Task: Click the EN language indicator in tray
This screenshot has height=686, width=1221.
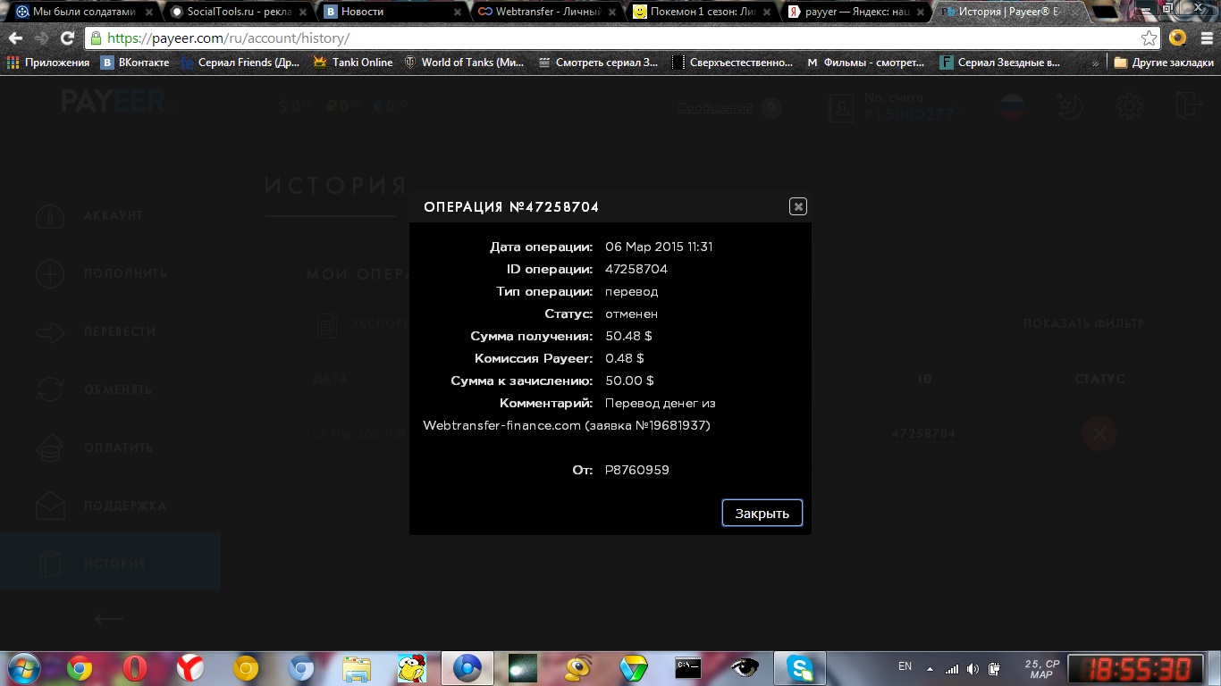Action: (905, 666)
